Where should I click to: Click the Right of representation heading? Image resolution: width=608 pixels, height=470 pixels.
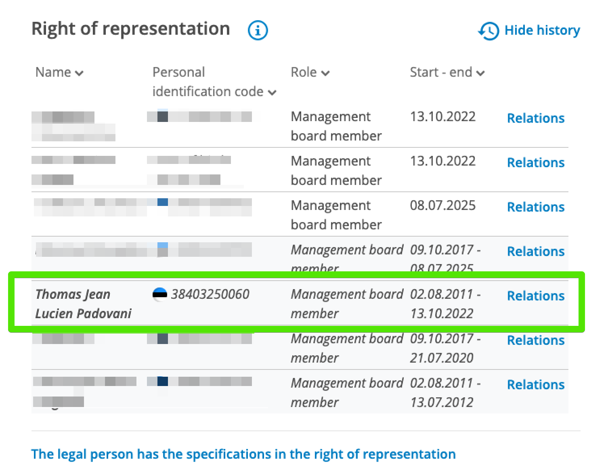point(131,28)
